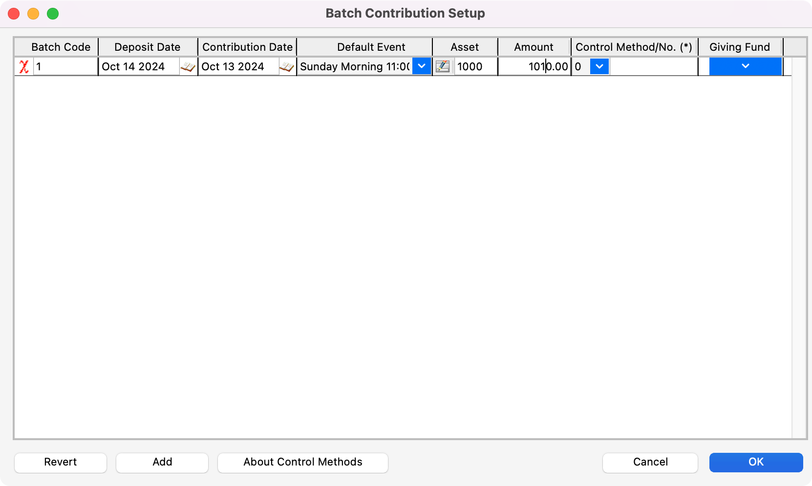Expand the Giving Fund dropdown

tap(745, 66)
